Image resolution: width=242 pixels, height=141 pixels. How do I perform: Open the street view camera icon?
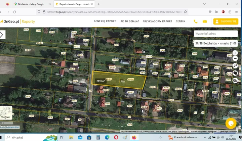[235, 80]
